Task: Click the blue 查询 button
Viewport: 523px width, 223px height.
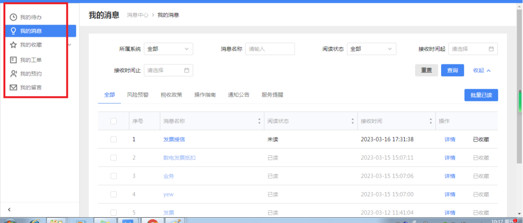Action: click(x=452, y=70)
